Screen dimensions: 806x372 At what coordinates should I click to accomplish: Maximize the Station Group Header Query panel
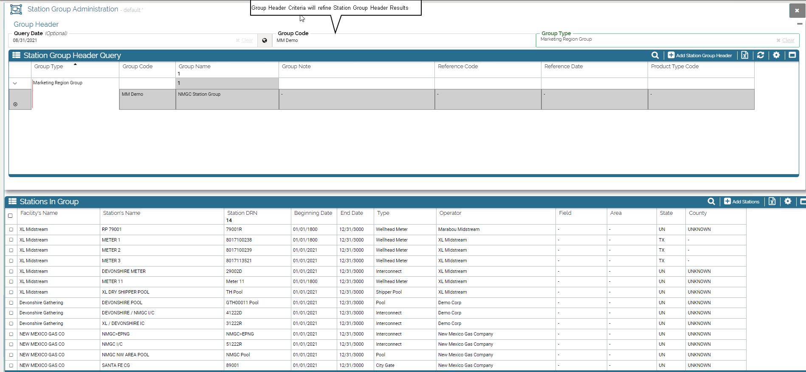[792, 56]
